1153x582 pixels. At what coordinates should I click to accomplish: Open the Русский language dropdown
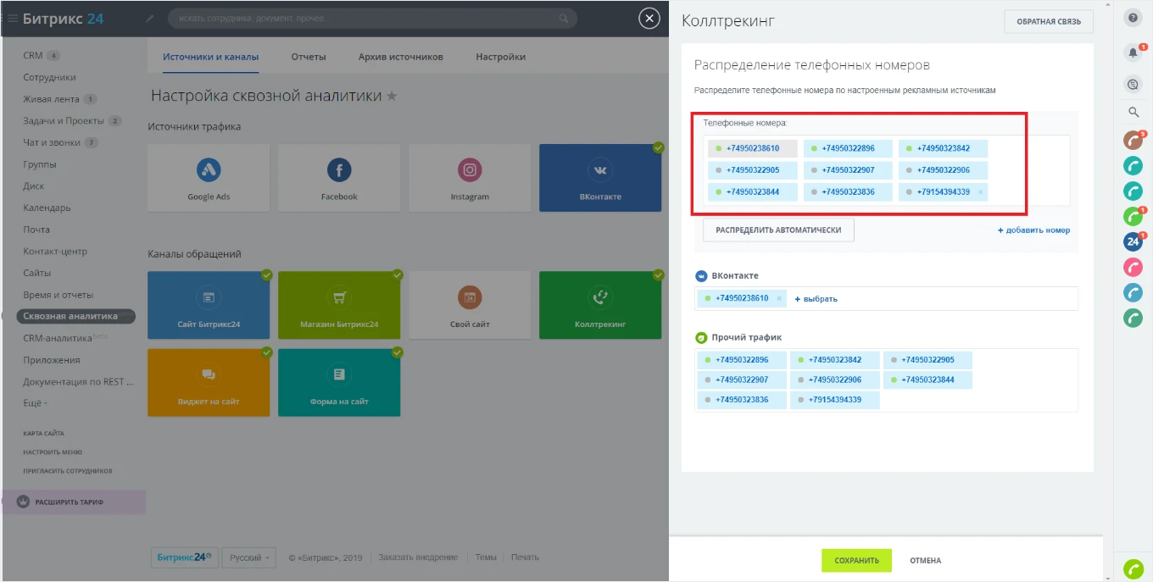pyautogui.click(x=251, y=557)
